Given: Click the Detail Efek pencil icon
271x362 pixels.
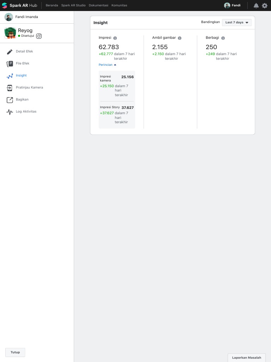Looking at the screenshot, I should pyautogui.click(x=10, y=52).
